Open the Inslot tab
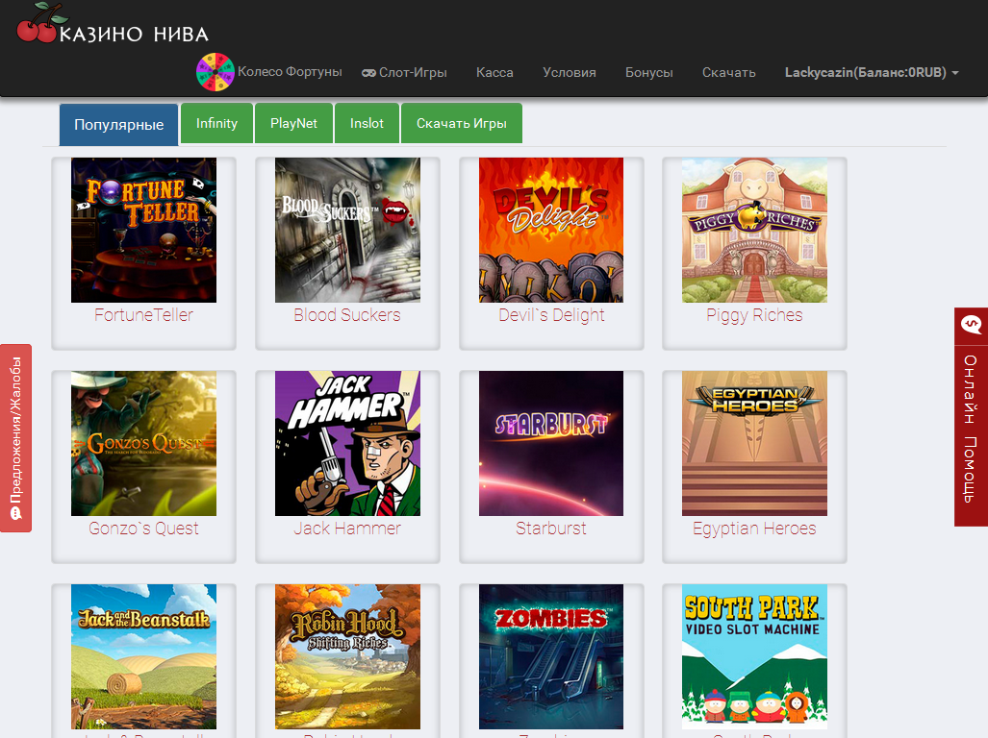Screen dimensions: 988x738 (367, 124)
